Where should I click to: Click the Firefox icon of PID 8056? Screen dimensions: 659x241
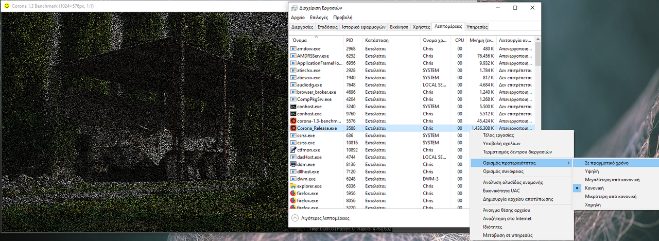(293, 200)
